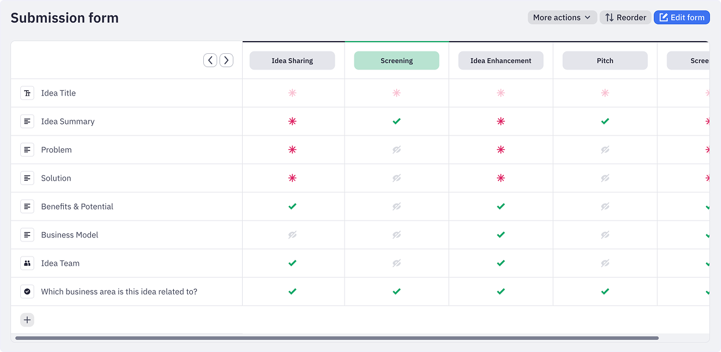Click the horizontal scrollbar at the bottom
The height and width of the screenshot is (352, 721).
tap(337, 338)
